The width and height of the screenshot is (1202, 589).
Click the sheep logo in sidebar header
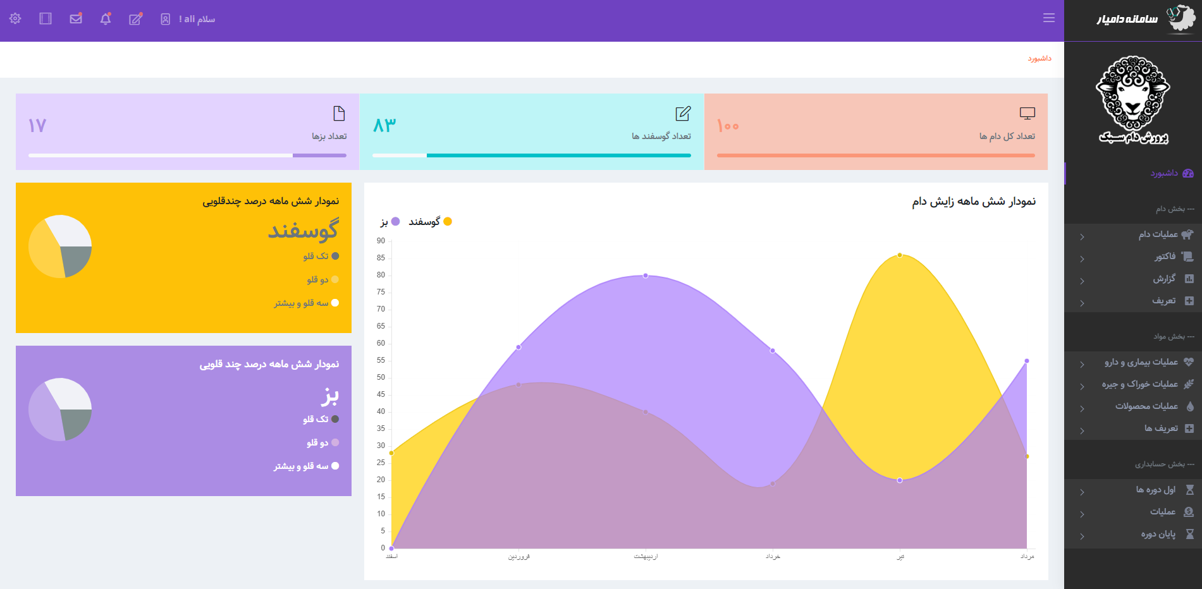pos(1180,18)
